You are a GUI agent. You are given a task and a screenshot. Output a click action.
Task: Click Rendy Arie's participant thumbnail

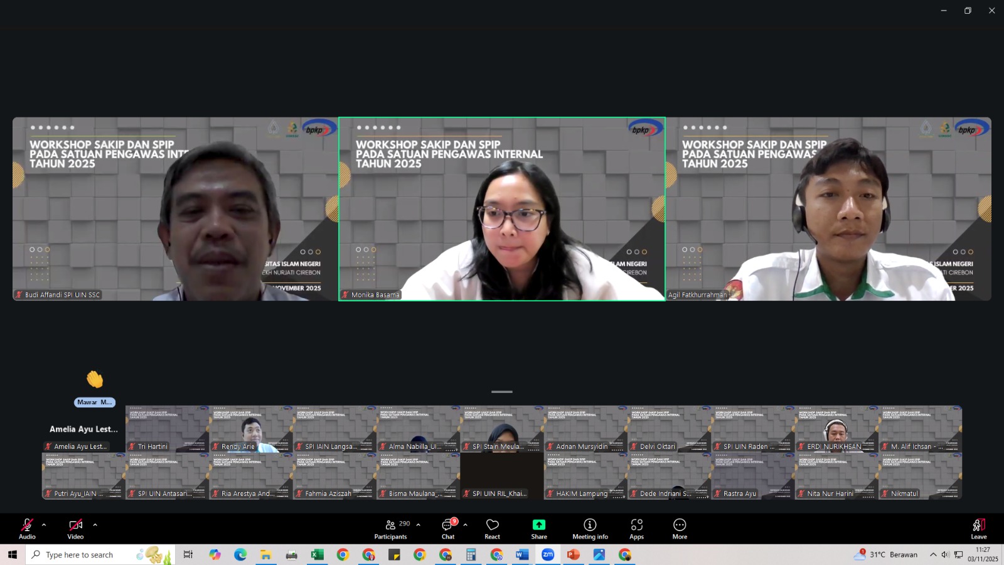(x=251, y=429)
